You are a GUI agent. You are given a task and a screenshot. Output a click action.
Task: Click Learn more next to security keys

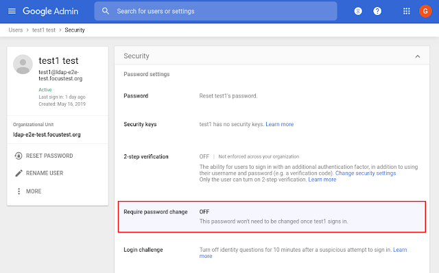pyautogui.click(x=279, y=124)
